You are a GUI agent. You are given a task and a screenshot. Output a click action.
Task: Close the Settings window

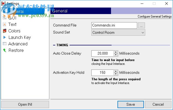pos(167,4)
